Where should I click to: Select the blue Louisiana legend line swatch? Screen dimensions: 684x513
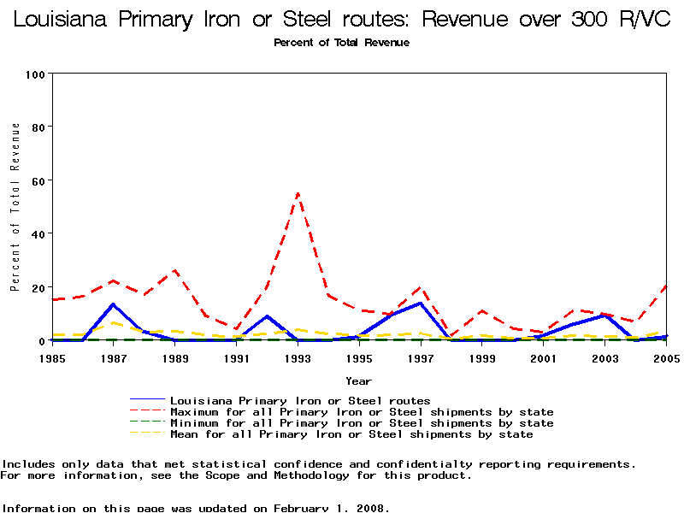(147, 400)
